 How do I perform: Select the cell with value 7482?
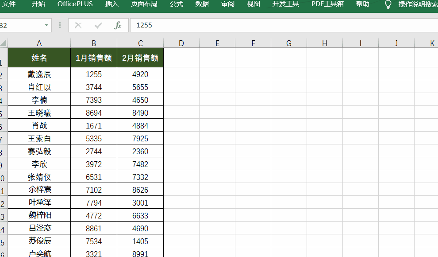(140, 164)
